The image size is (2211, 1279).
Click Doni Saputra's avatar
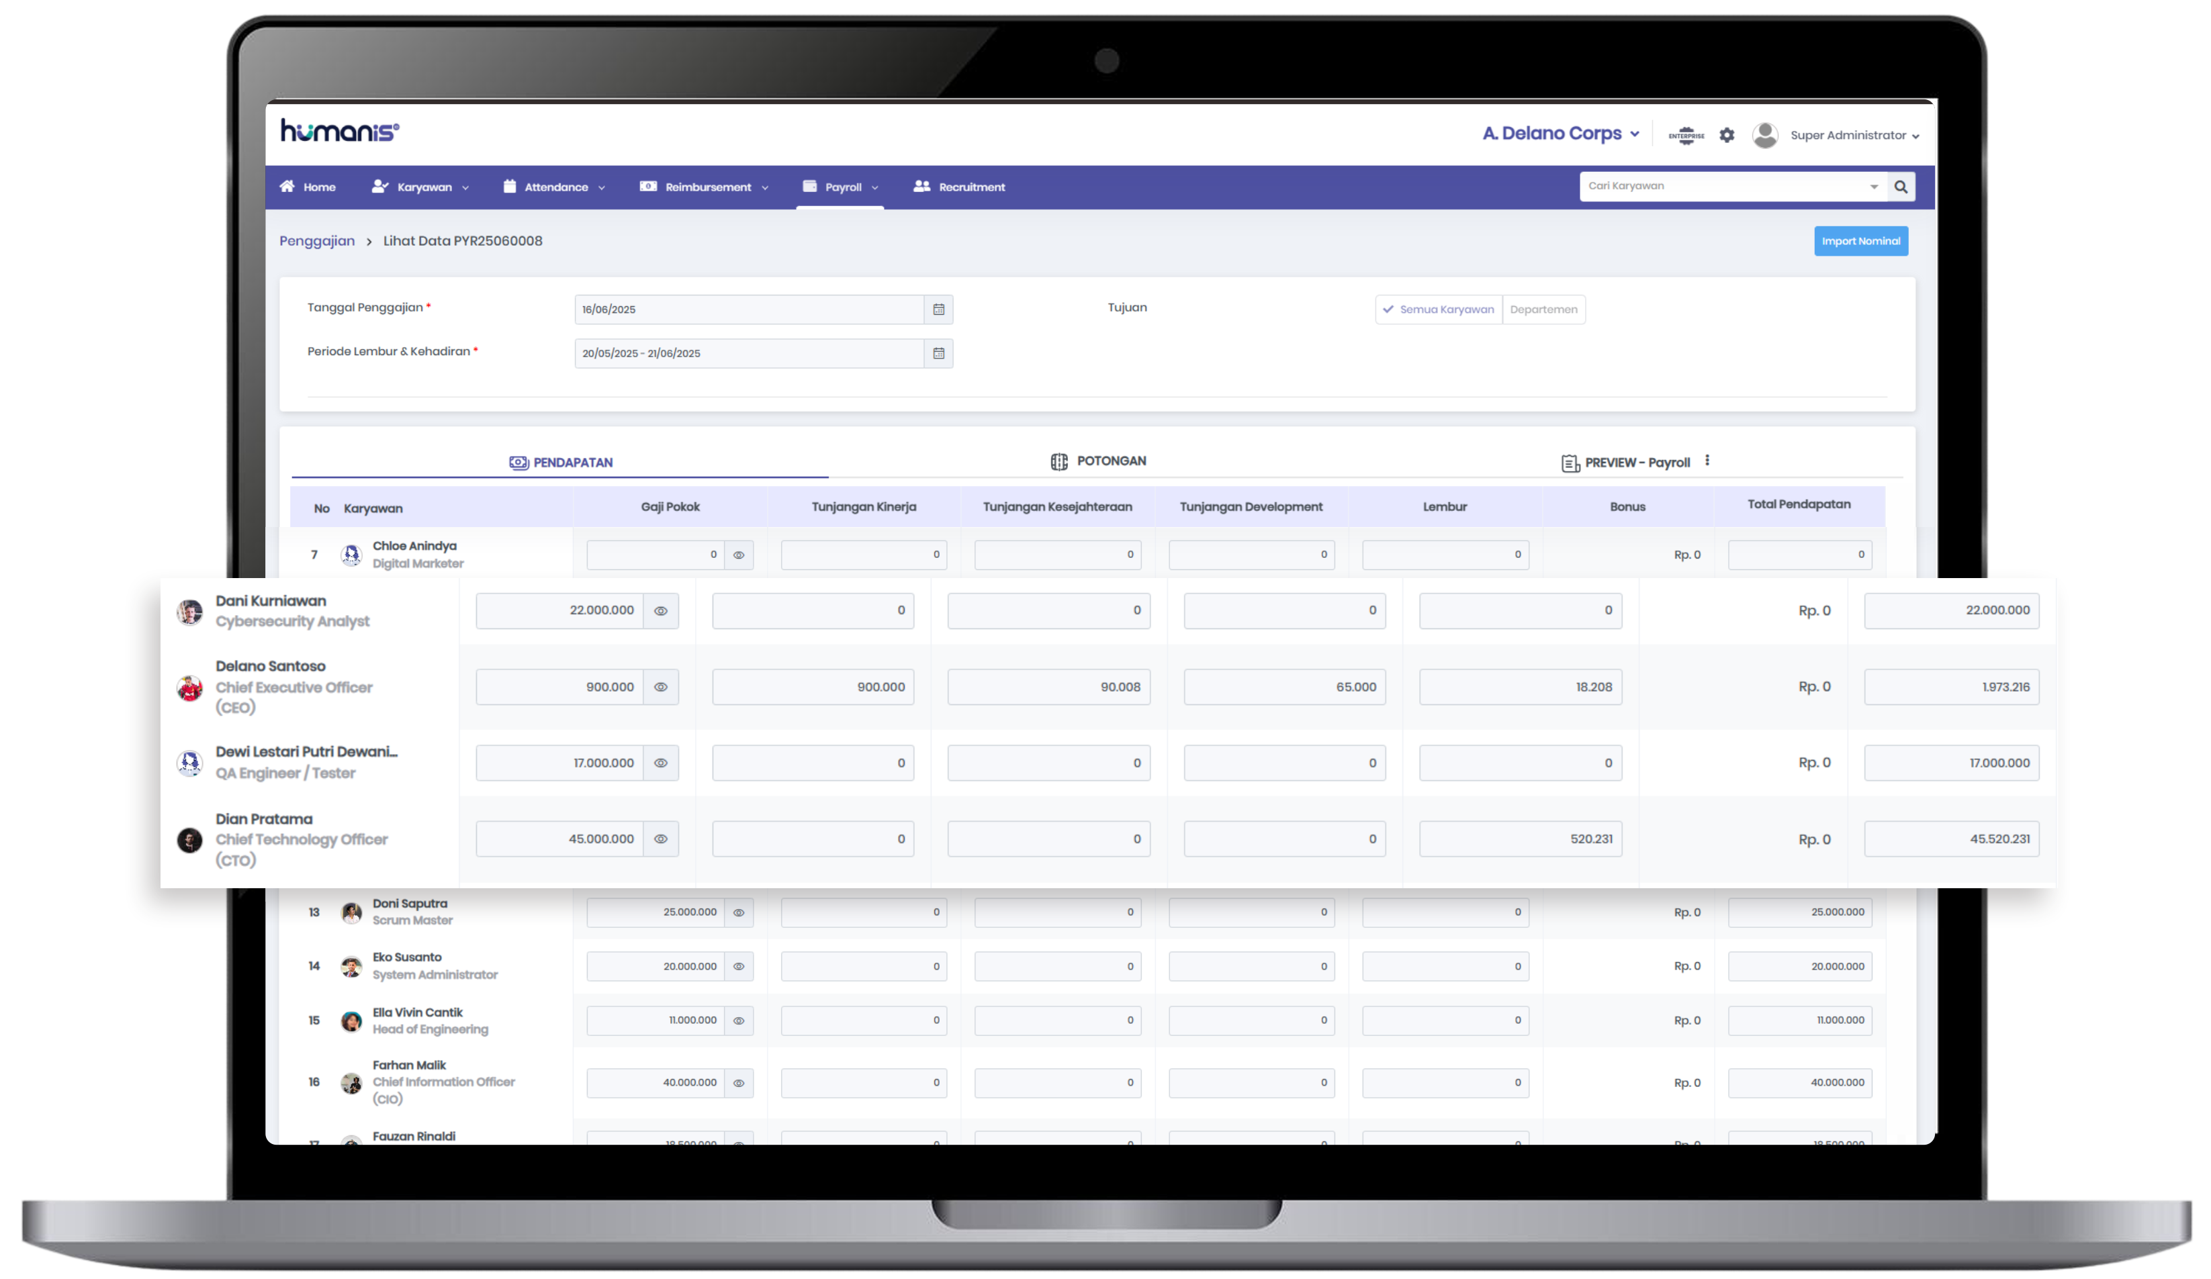(351, 913)
